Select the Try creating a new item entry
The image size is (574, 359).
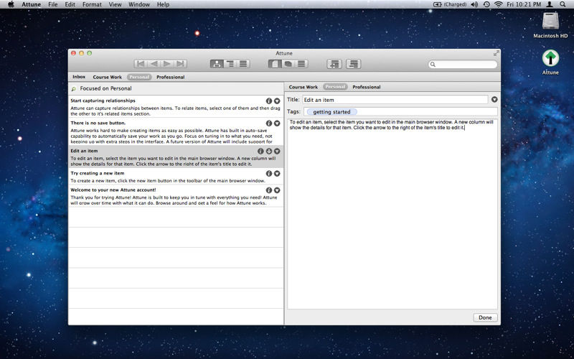coord(176,176)
